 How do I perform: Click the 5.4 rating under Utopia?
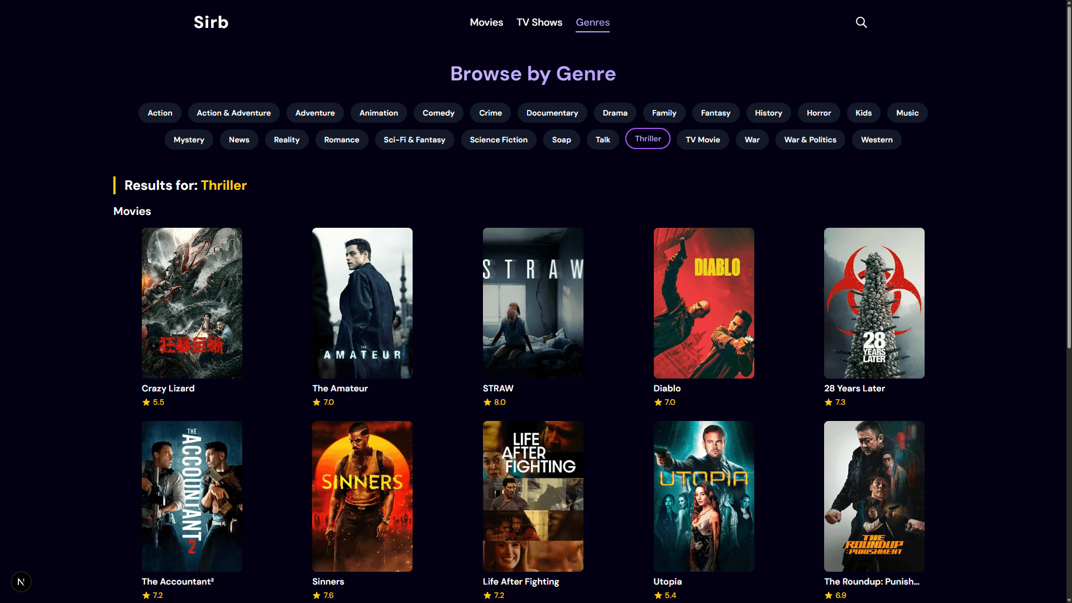[x=666, y=595]
